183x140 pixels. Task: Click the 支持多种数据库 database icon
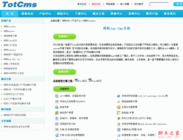(119, 124)
